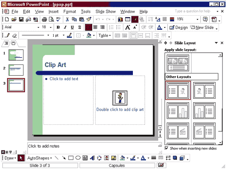Open the Slide Show menu

[106, 11]
